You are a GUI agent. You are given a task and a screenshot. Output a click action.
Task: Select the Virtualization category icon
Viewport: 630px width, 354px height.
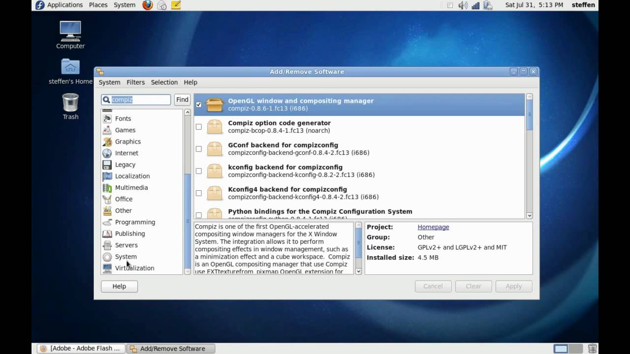[x=107, y=268]
